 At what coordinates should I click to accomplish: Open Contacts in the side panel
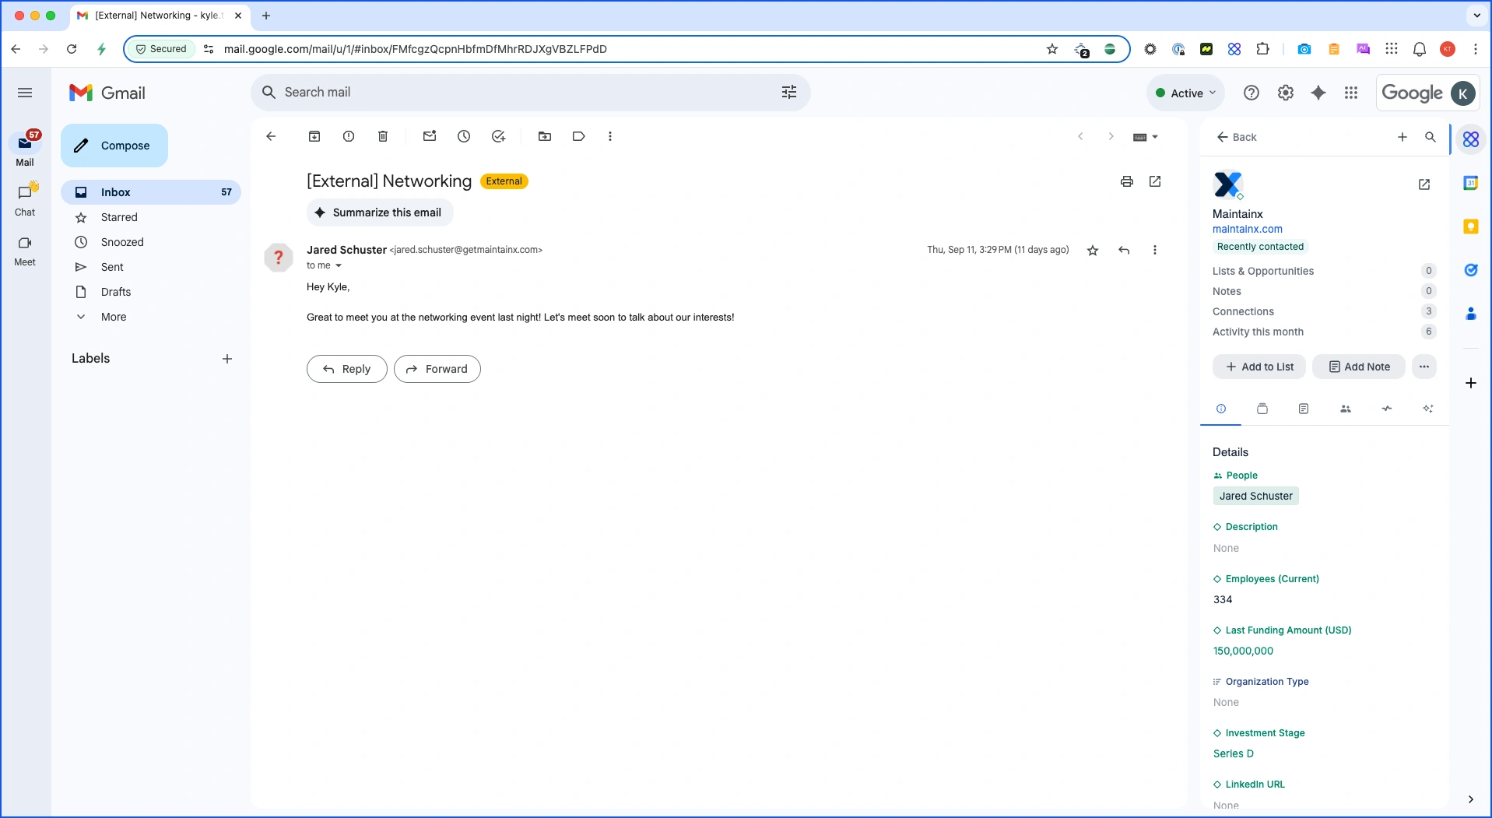coord(1471,314)
